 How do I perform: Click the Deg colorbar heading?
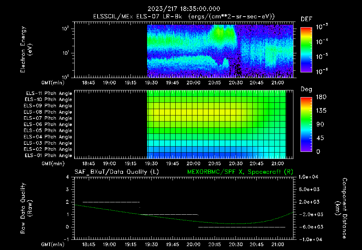306,89
